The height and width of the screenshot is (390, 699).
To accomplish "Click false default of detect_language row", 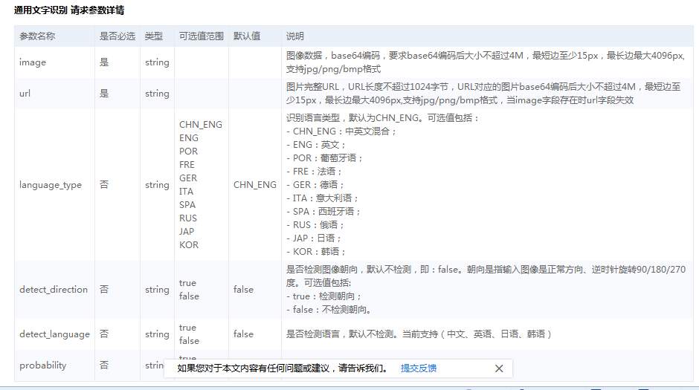I will tap(243, 334).
